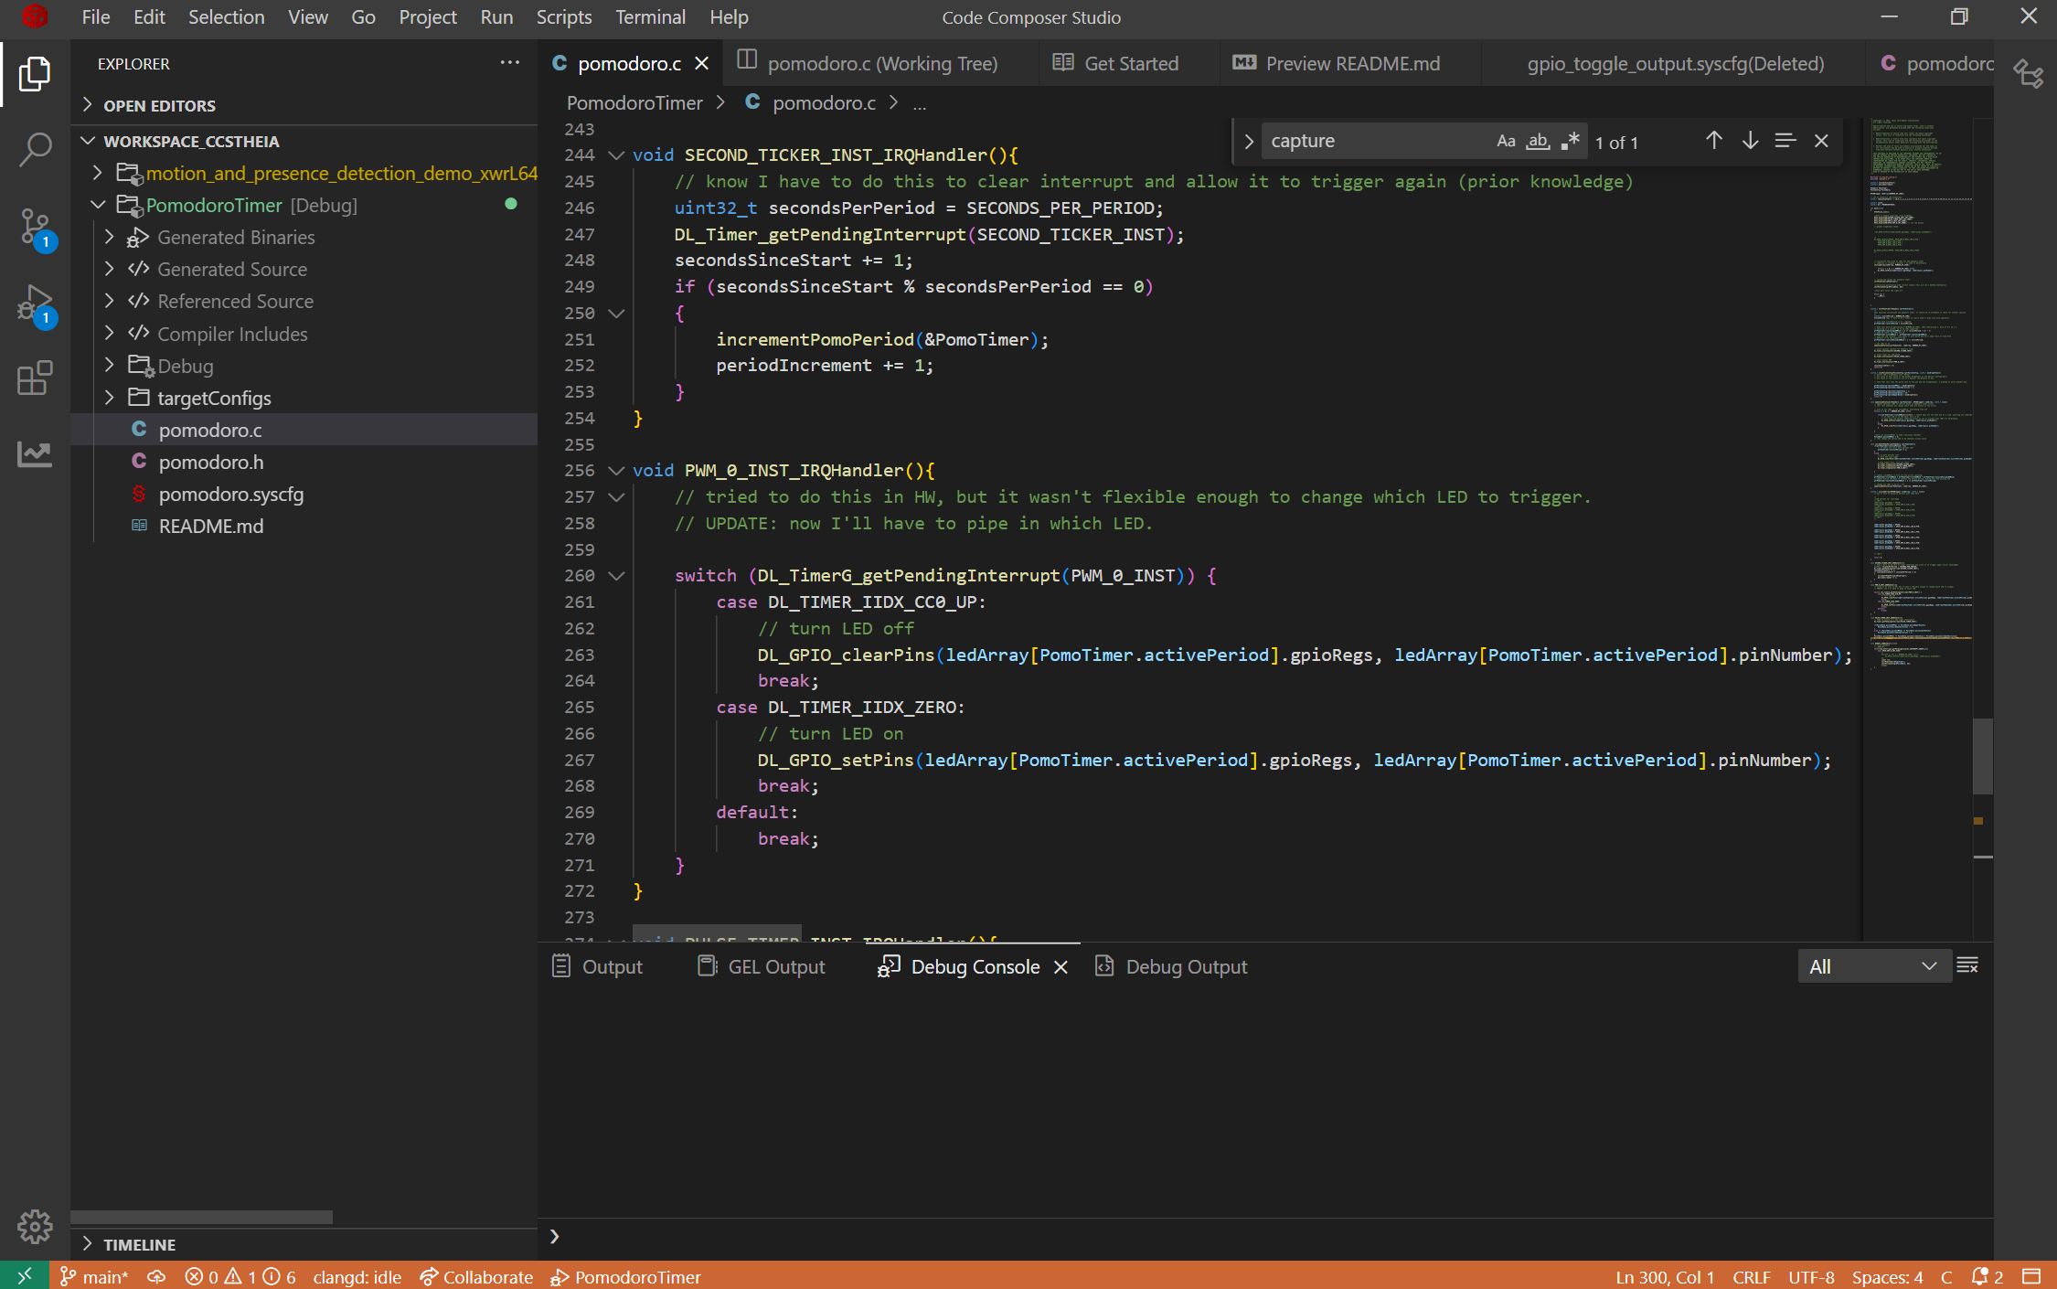2057x1289 pixels.
Task: Click Spaces: 4 indentation indicator
Action: pos(1887,1276)
